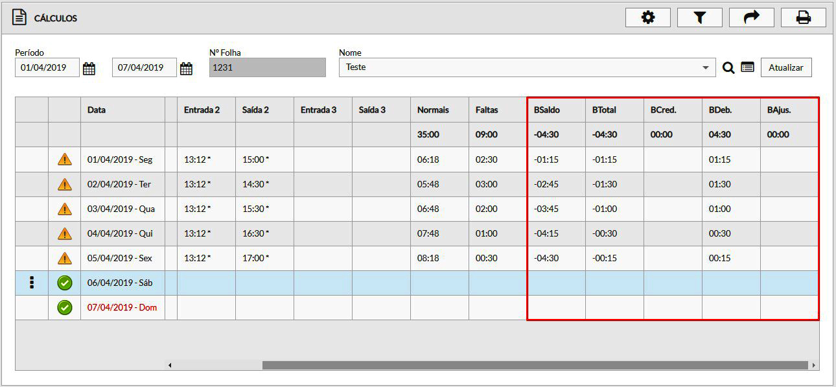Click the share arrow export icon
This screenshot has width=836, height=387.
[751, 18]
